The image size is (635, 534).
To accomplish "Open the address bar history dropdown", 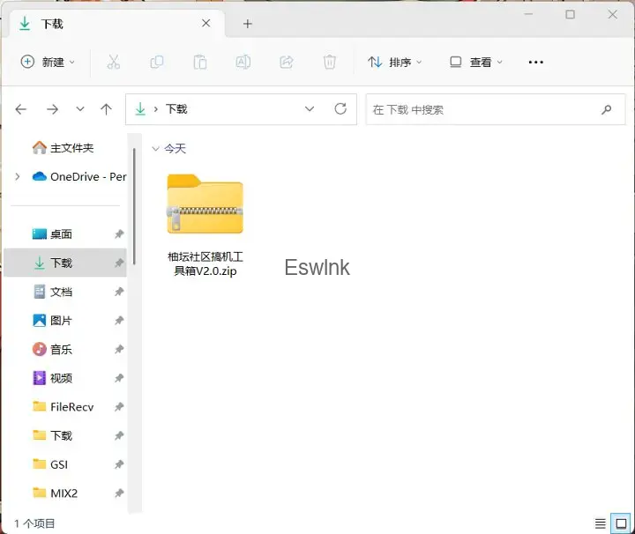I will tap(310, 109).
